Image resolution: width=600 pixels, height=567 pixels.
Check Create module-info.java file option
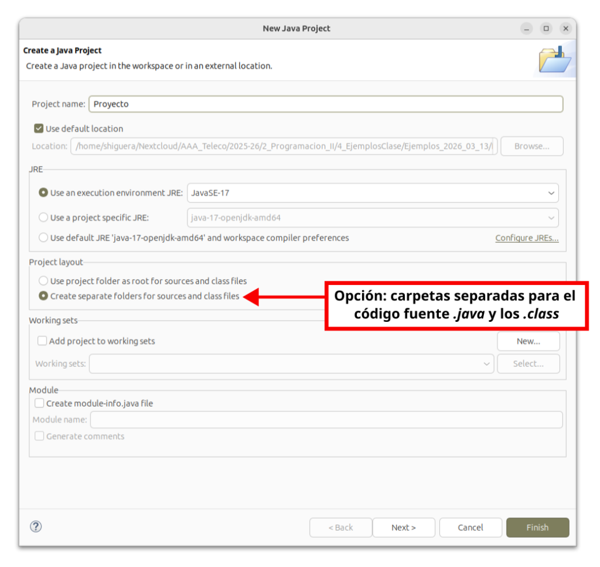pos(39,403)
